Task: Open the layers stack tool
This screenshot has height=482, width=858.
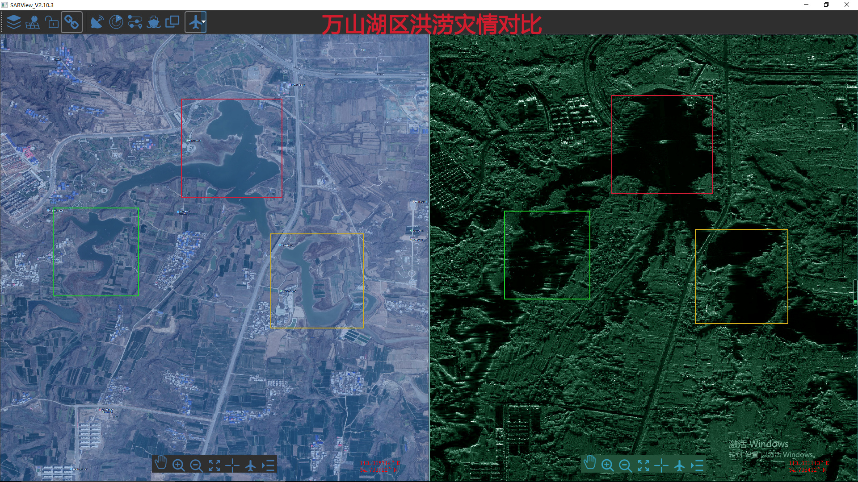Action: [14, 22]
